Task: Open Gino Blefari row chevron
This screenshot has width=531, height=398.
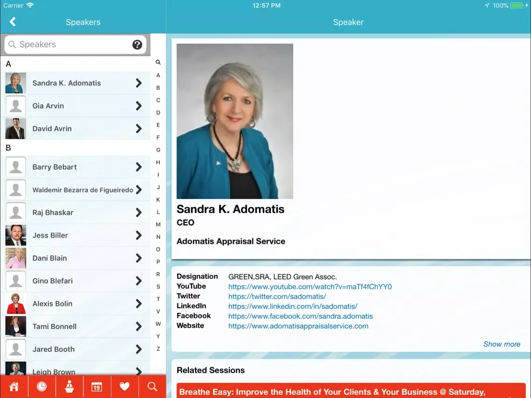Action: (139, 281)
